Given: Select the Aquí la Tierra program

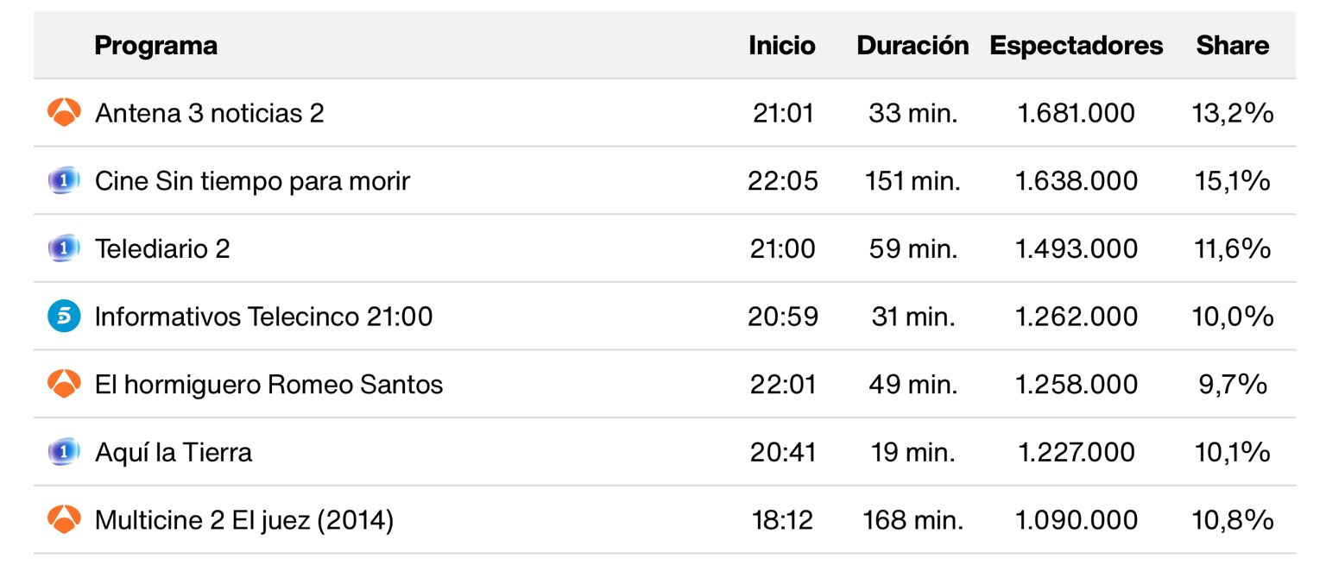Looking at the screenshot, I should click(174, 452).
